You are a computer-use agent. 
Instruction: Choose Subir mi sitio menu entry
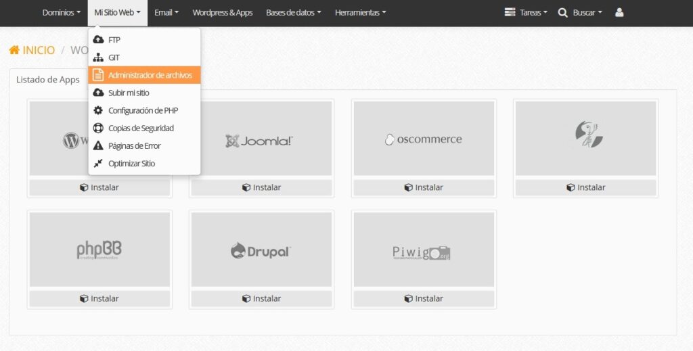(x=144, y=93)
